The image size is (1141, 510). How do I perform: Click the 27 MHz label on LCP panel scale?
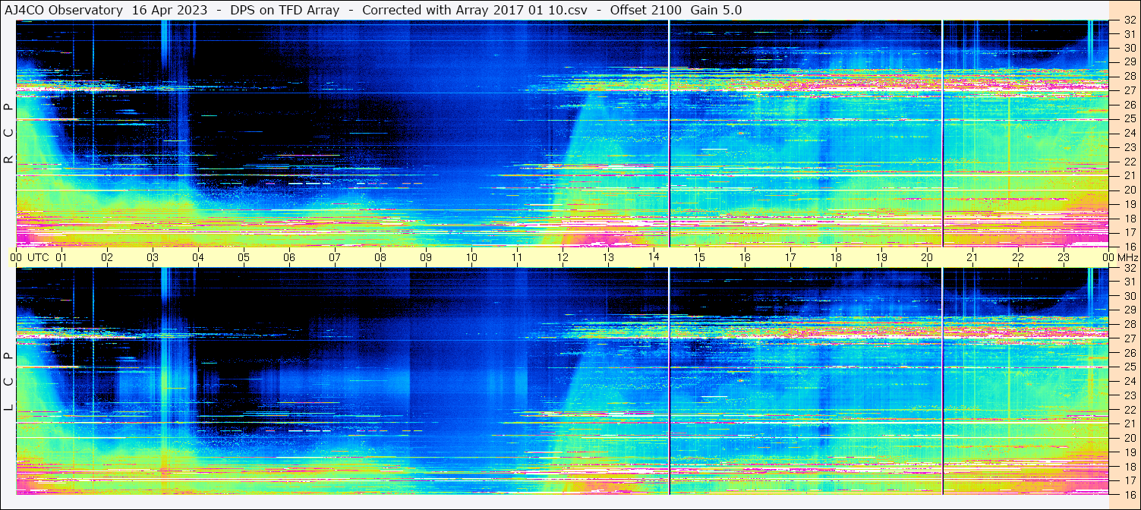(x=1129, y=338)
